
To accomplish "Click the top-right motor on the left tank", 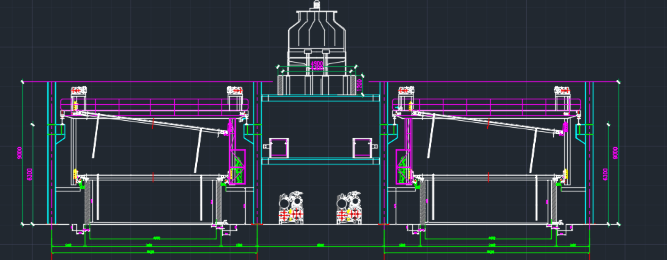I will [x=235, y=90].
